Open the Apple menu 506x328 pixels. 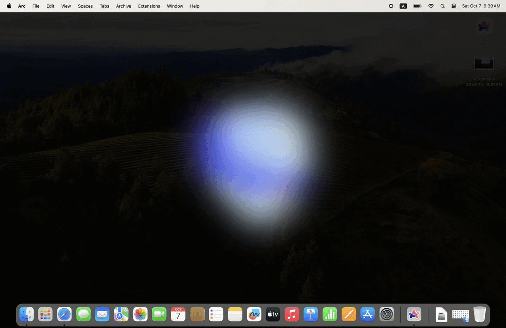pyautogui.click(x=9, y=6)
